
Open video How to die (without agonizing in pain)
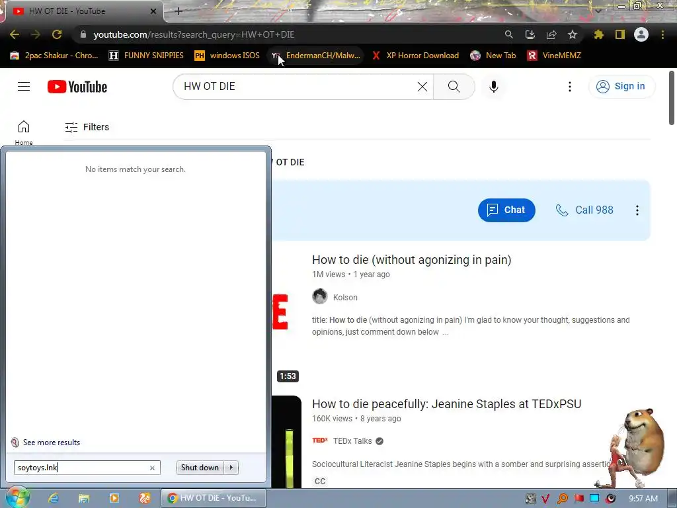tap(411, 259)
